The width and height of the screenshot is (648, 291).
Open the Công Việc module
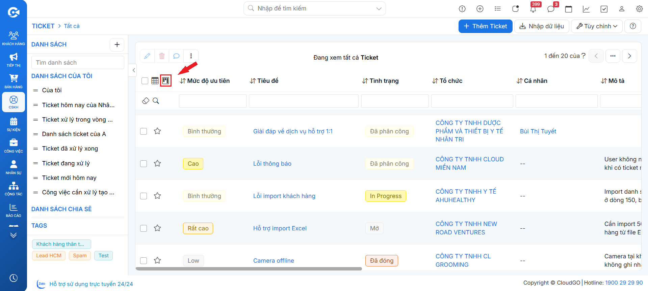coord(14,146)
